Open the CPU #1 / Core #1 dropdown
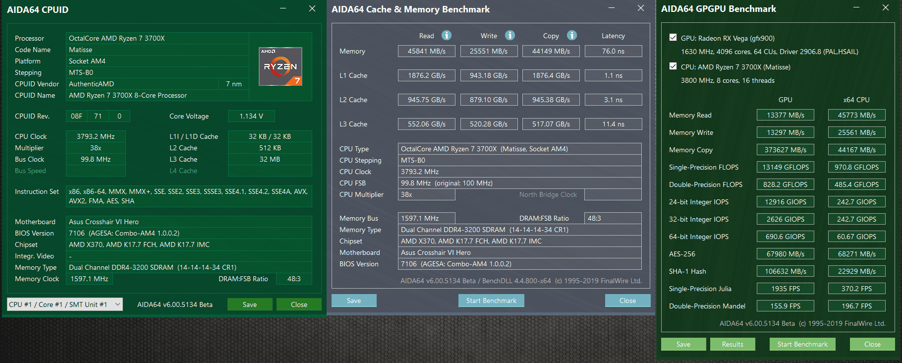Viewport: 902px width, 363px height. (65, 304)
